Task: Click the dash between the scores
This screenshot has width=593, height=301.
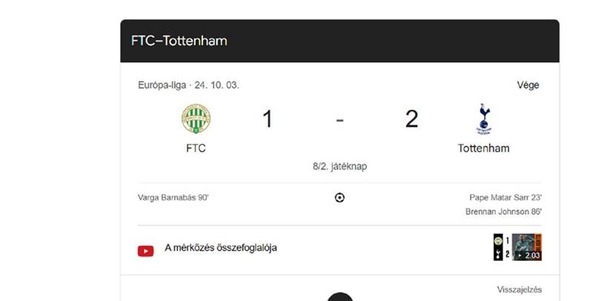Action: point(339,119)
